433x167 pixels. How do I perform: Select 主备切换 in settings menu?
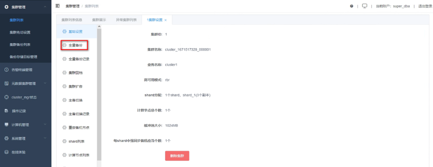point(77,100)
